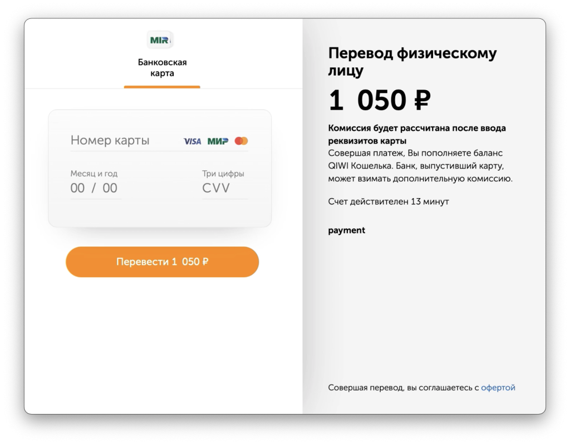Click the QIWI Кошелька balance paragraph

[x=420, y=166]
